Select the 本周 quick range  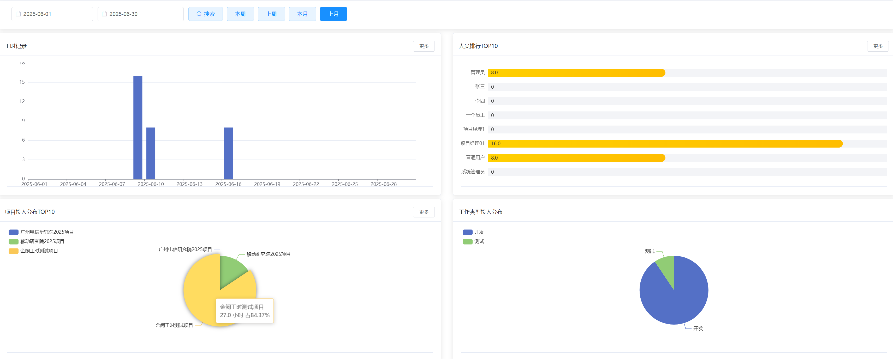[240, 14]
